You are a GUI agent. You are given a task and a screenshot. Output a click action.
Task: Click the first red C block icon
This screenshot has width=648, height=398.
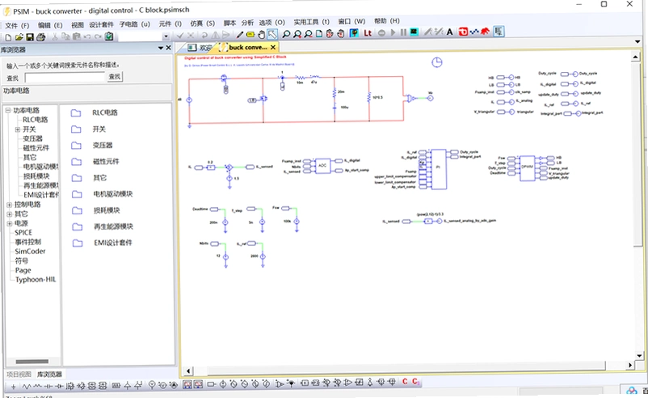[x=405, y=382]
